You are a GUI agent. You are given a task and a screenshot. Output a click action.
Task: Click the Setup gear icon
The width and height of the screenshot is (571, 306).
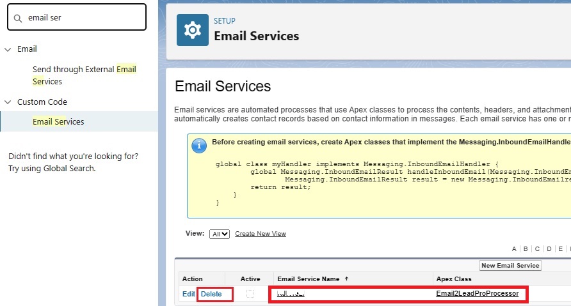[192, 30]
